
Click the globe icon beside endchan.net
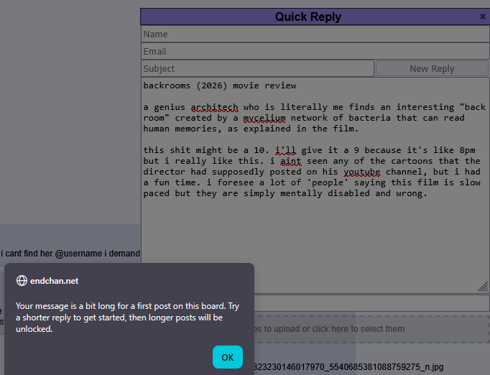tap(22, 281)
